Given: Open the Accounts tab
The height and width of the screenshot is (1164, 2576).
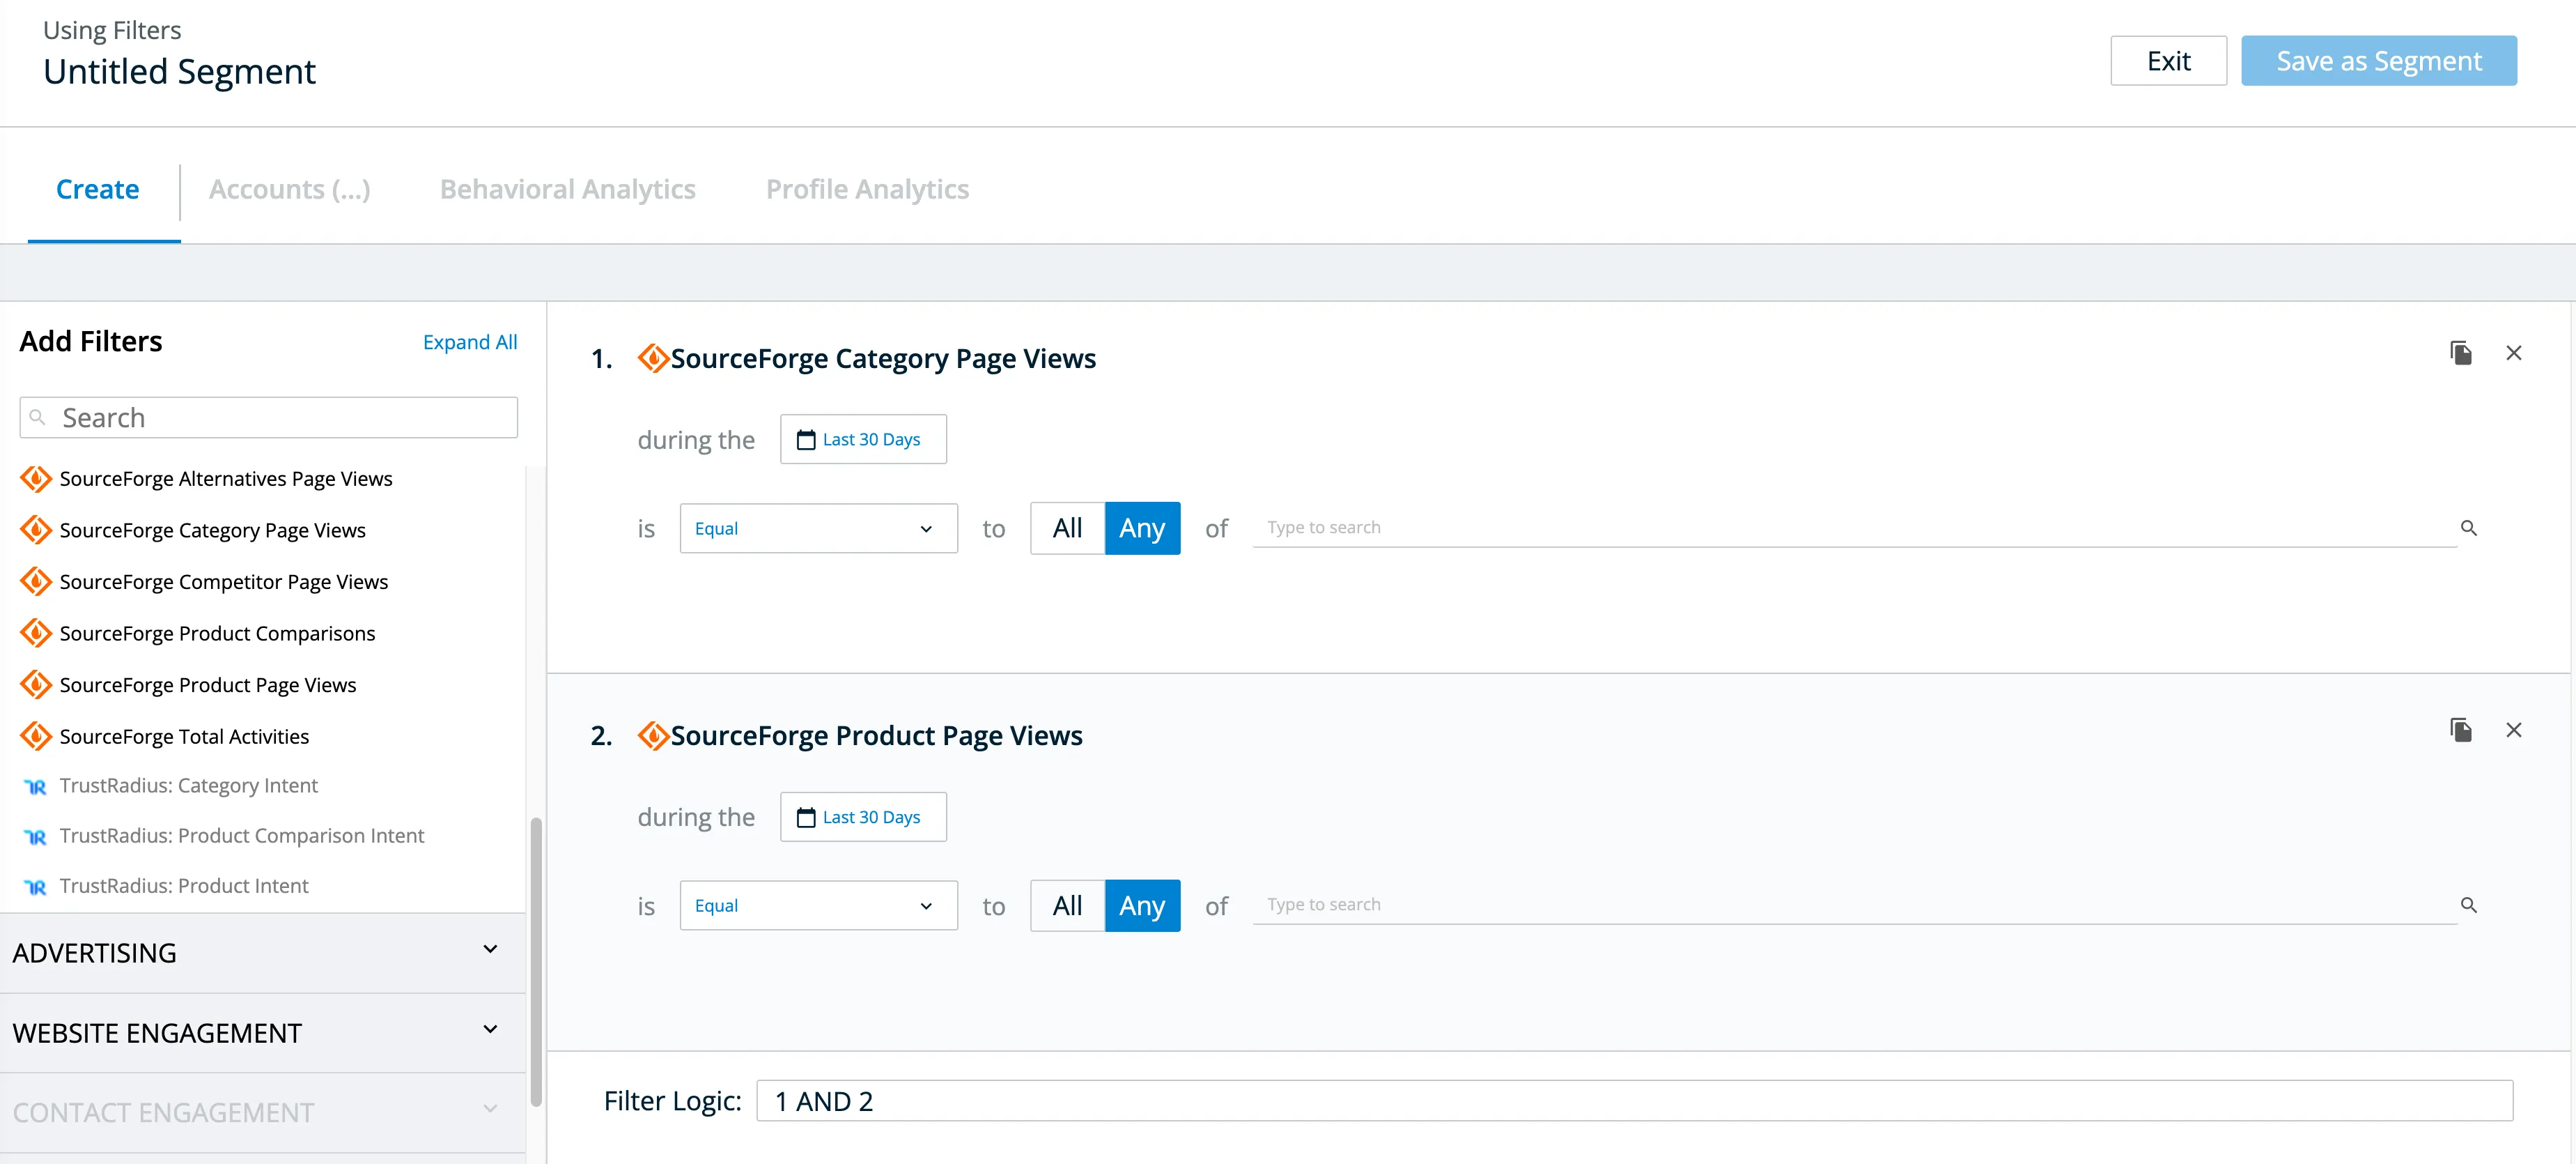Looking at the screenshot, I should [x=289, y=189].
